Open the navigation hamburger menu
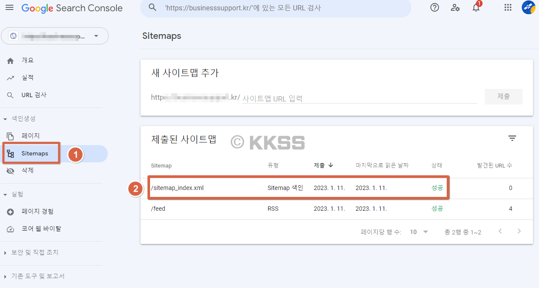The width and height of the screenshot is (539, 288). (9, 7)
